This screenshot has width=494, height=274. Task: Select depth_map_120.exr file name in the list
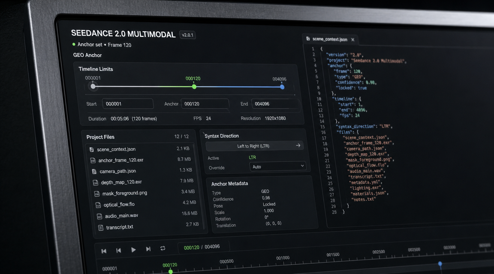point(122,182)
